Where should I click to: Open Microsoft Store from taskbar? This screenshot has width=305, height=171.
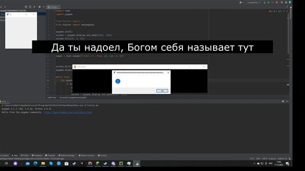click(x=67, y=163)
